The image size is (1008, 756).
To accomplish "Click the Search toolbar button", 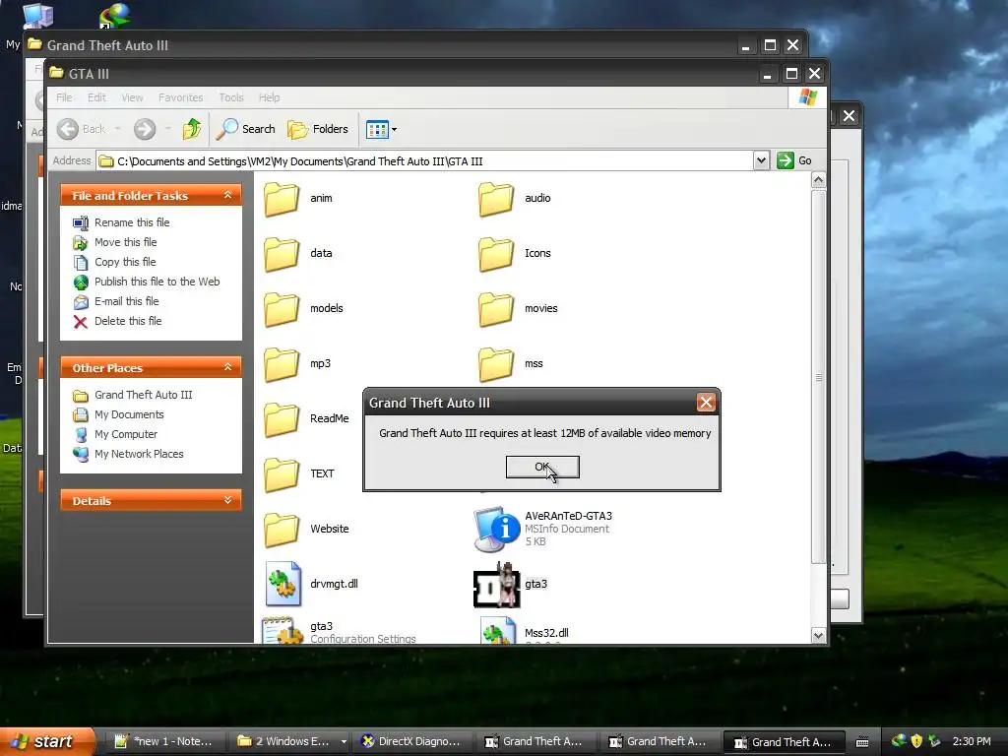I will pyautogui.click(x=245, y=129).
